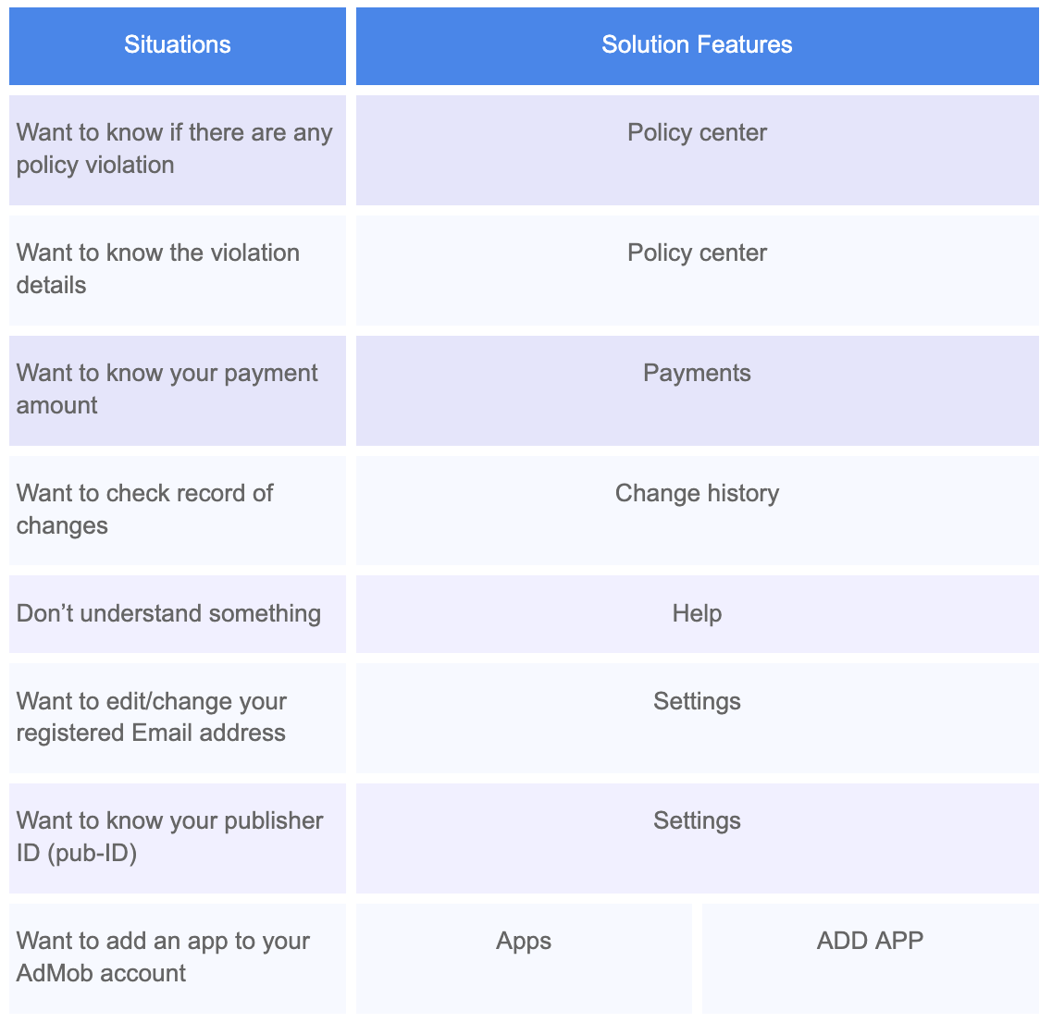Select 'Want to know if there are any policy violation'
1040x1023 pixels.
177,148
